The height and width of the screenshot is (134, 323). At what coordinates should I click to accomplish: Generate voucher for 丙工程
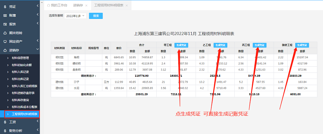point(259,45)
